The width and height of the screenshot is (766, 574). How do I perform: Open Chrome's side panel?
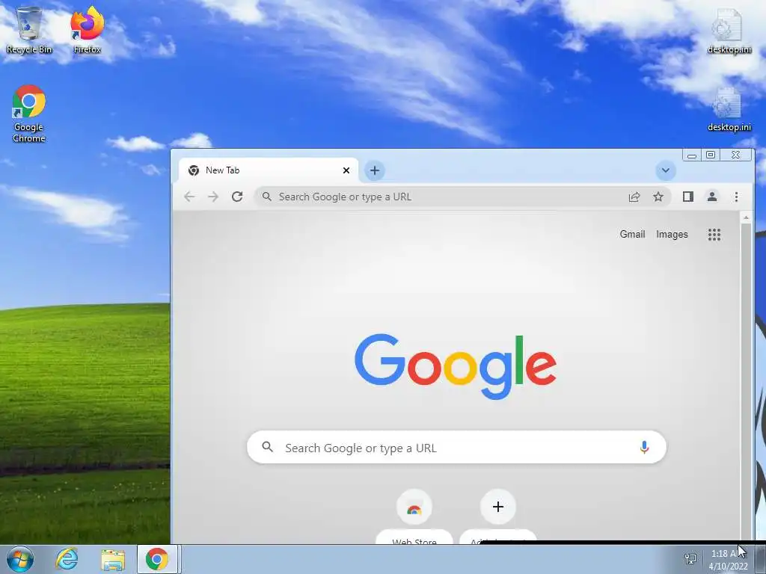[x=688, y=197]
